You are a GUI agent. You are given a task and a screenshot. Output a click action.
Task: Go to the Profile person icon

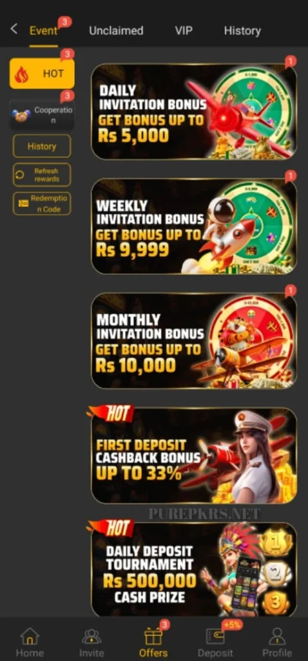point(277,636)
